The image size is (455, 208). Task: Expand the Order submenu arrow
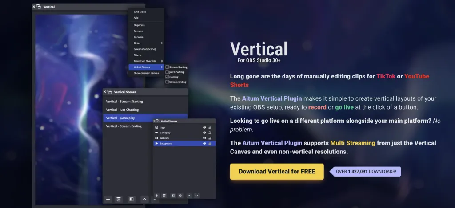pyautogui.click(x=162, y=43)
